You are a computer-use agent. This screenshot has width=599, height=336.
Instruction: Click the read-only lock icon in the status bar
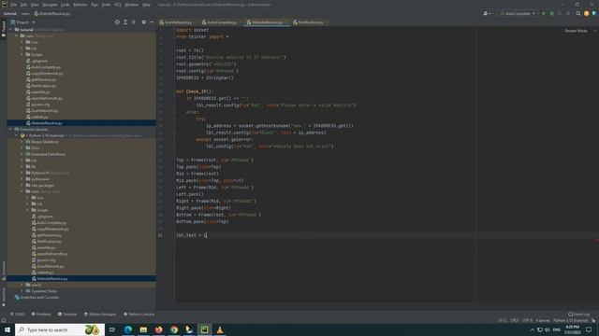[593, 320]
